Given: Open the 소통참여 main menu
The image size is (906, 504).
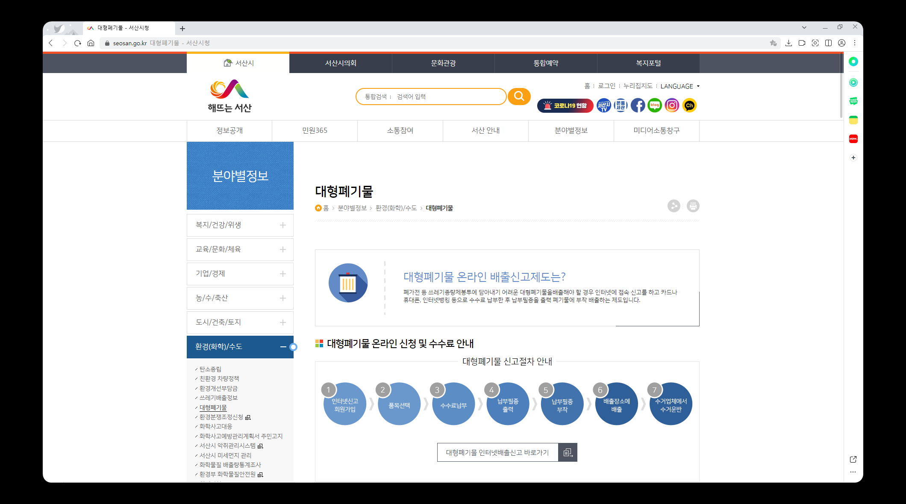Looking at the screenshot, I should [x=400, y=131].
